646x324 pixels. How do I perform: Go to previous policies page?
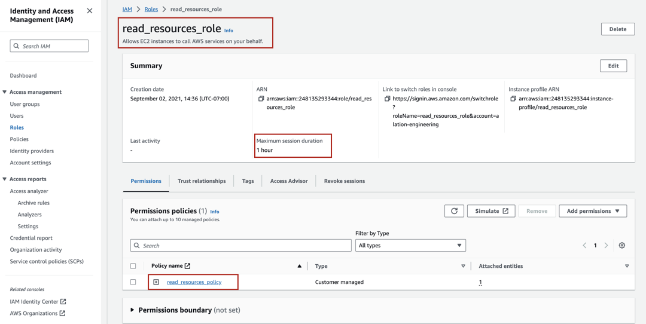584,245
